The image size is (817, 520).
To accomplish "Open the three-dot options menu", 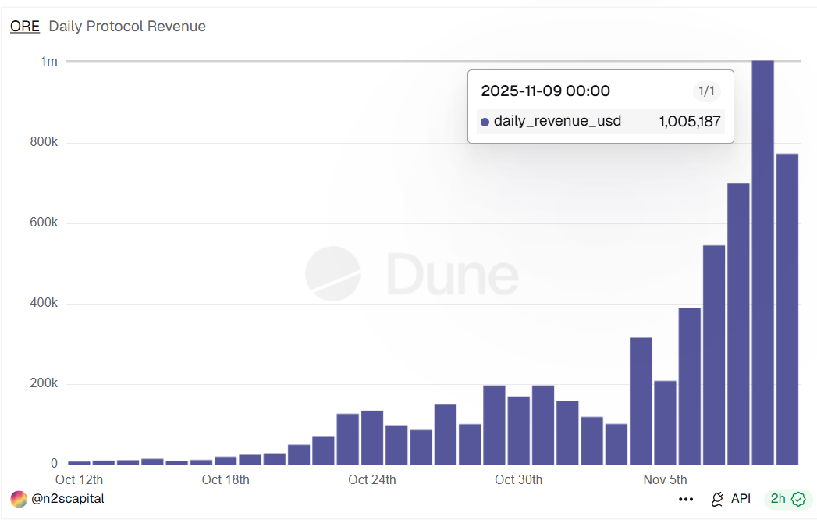I will 686,499.
